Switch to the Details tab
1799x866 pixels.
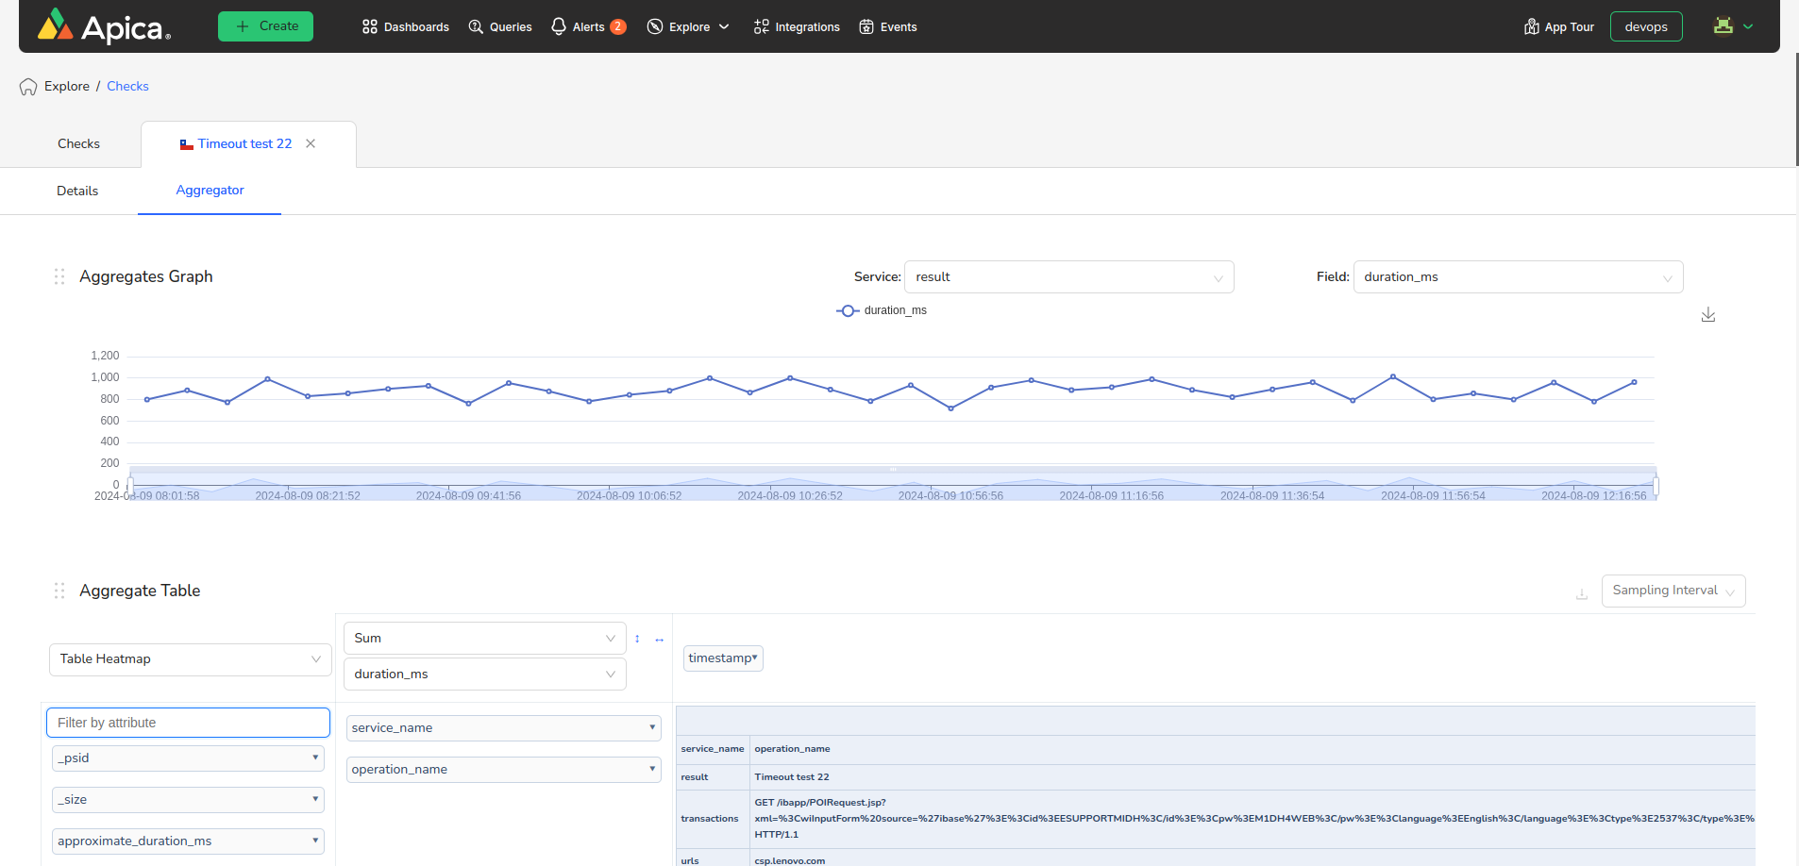click(x=77, y=191)
